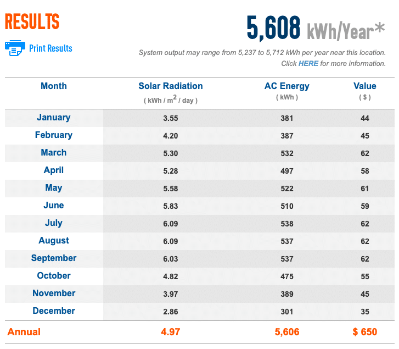Click the RESULTS heading
This screenshot has width=399, height=349.
[x=32, y=21]
